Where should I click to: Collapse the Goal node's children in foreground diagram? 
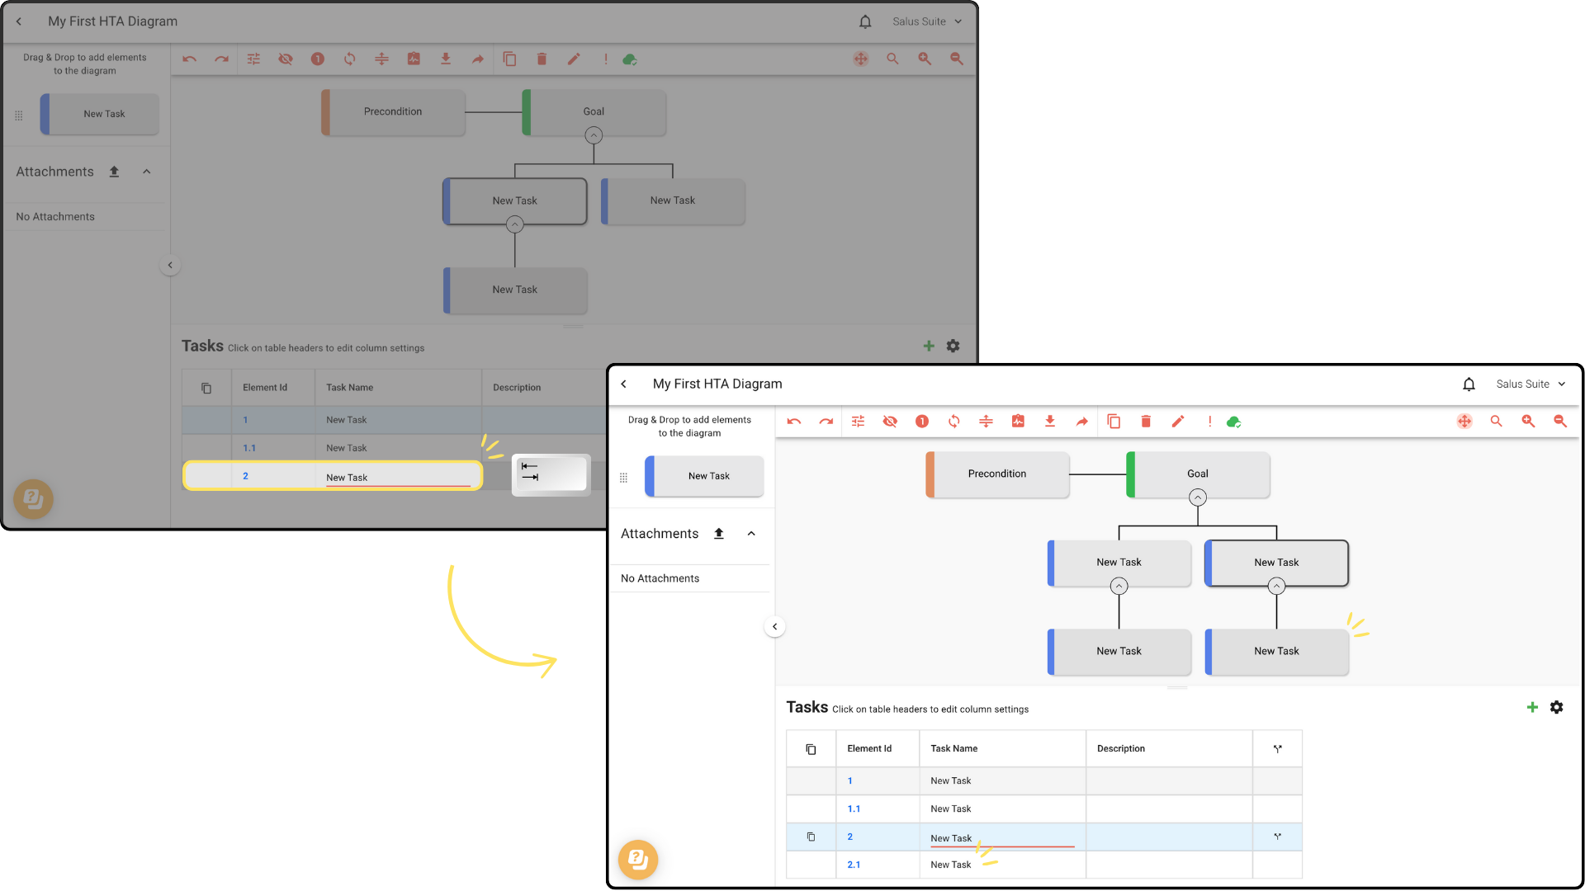coord(1198,497)
